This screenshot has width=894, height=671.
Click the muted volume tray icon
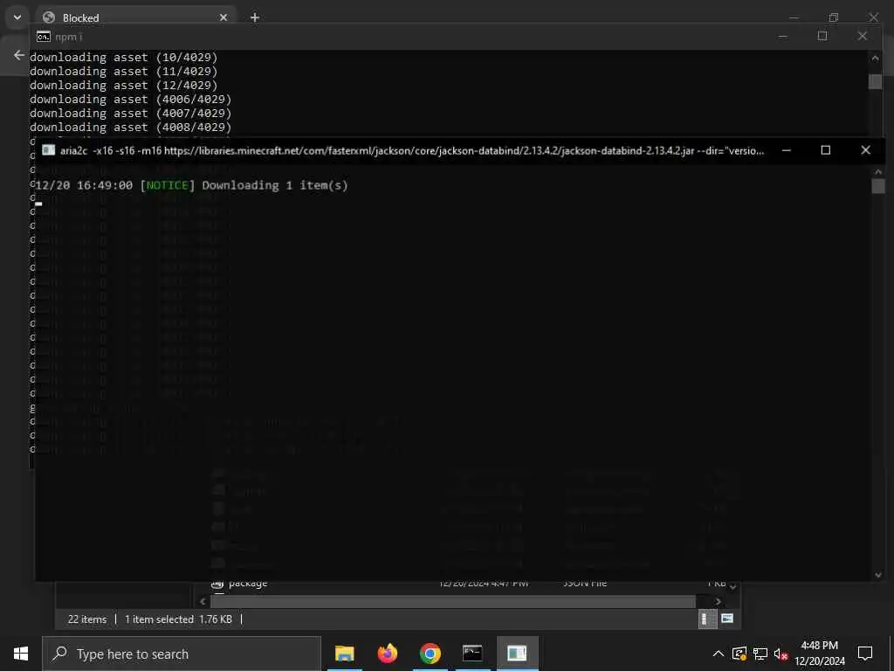pyautogui.click(x=780, y=654)
